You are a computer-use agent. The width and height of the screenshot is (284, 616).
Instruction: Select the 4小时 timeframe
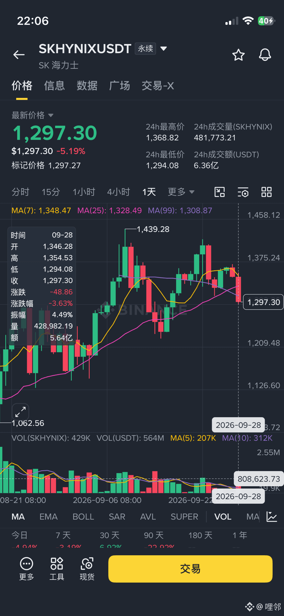coord(118,192)
